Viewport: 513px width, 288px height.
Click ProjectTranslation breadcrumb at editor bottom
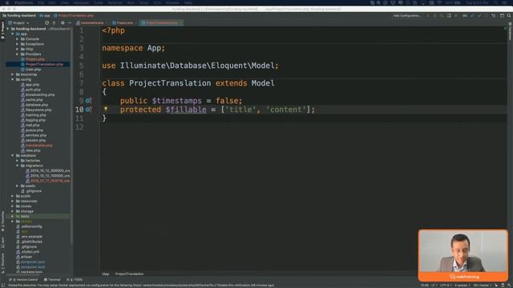coord(129,274)
